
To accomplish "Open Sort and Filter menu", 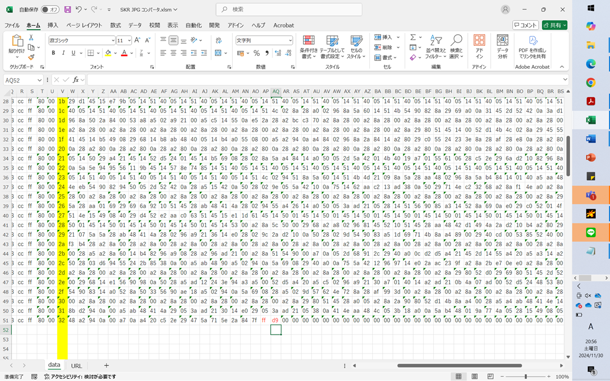I will (x=436, y=47).
